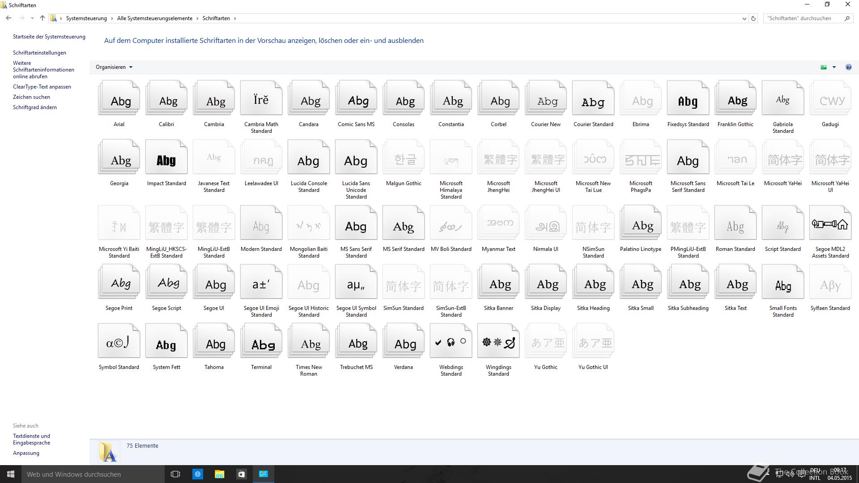Open Textdienste und Eingabesprache link
This screenshot has width=859, height=483.
(x=31, y=439)
